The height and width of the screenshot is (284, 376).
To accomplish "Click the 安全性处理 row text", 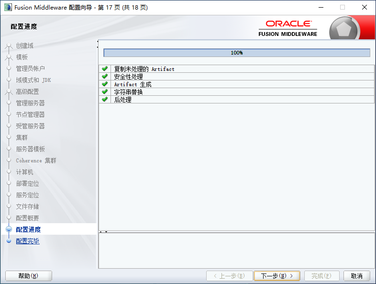I will point(128,77).
